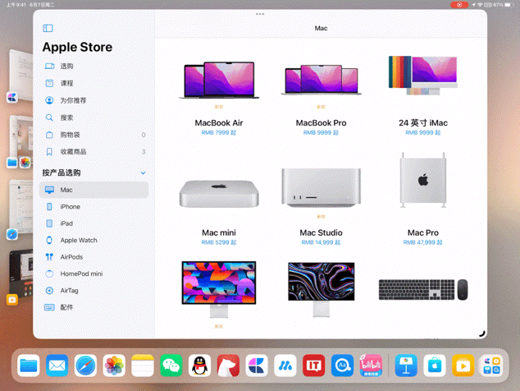Open the MacBook Air product image

tap(219, 80)
